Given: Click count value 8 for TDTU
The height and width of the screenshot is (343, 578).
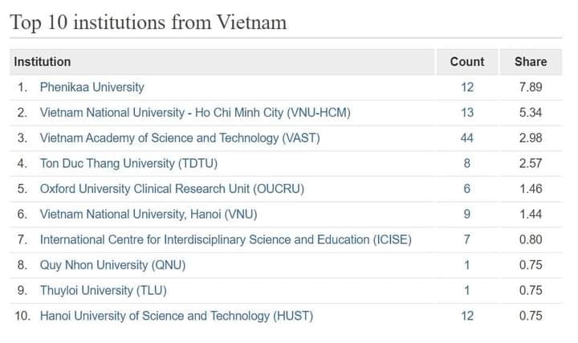Looking at the screenshot, I should point(467,164).
